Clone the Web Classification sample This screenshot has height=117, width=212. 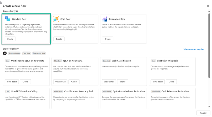(x=123, y=81)
